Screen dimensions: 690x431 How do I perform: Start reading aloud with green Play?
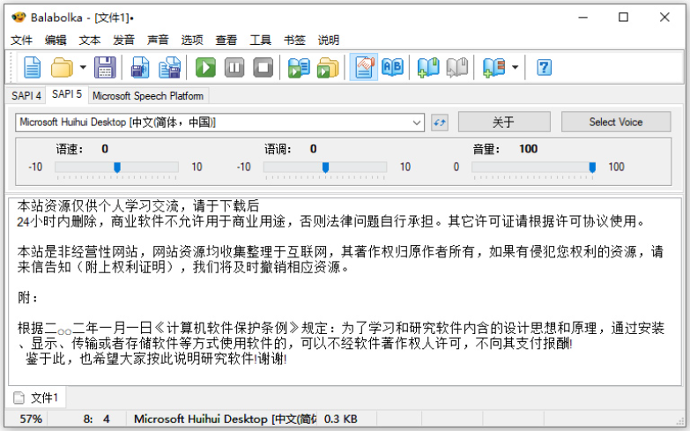[205, 67]
